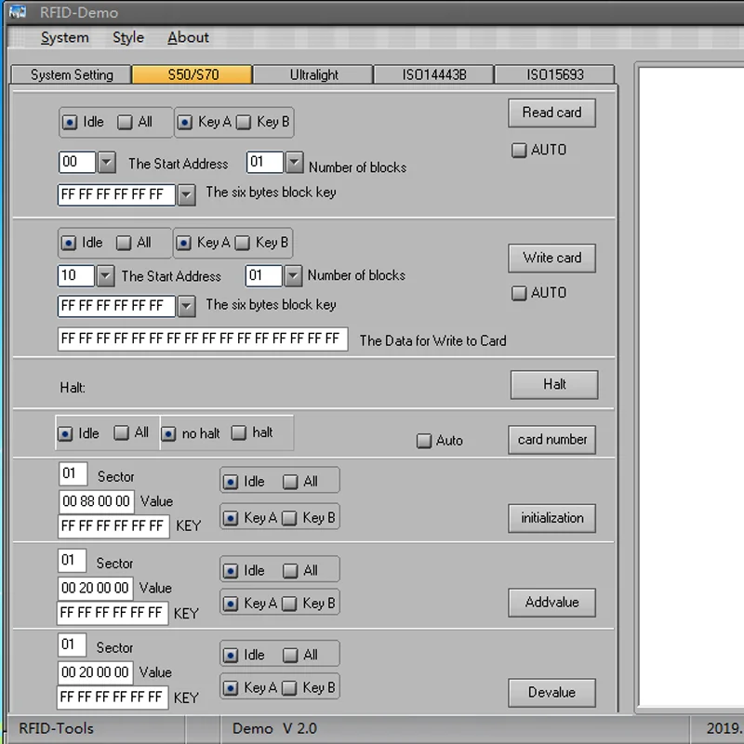Screen dimensions: 744x744
Task: Expand Read card Start Address dropdown
Action: click(107, 162)
